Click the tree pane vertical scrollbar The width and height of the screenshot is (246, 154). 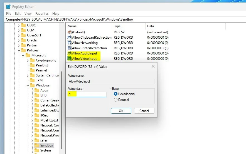pos(61,110)
